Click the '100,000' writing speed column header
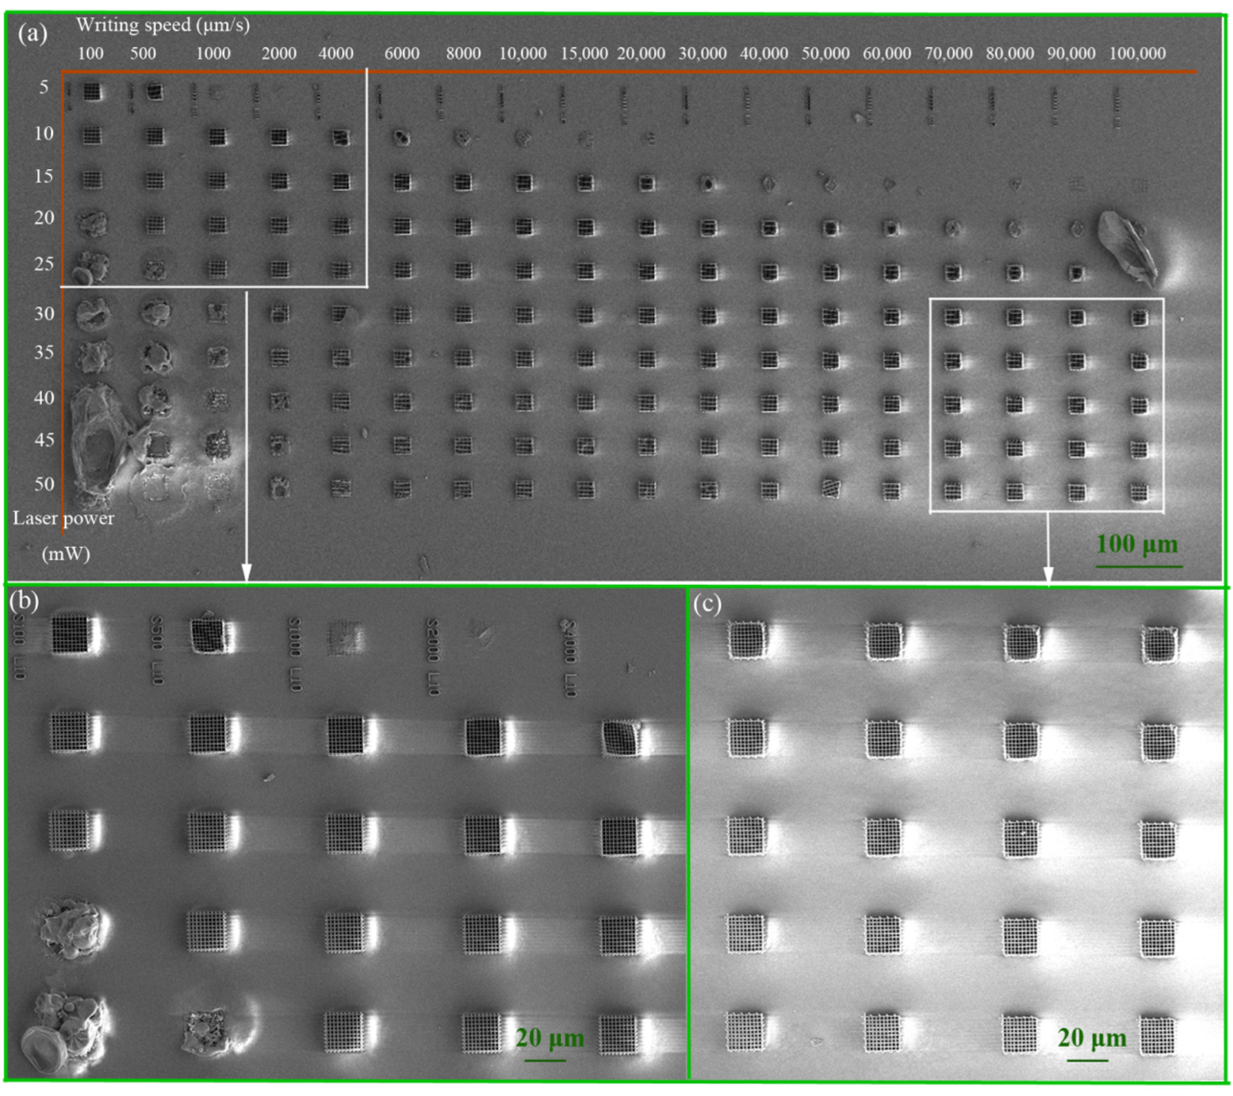1233x1096 pixels. point(1138,54)
